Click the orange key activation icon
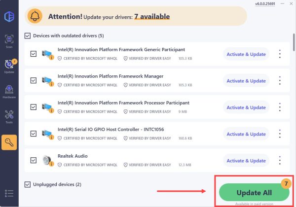 click(9, 143)
